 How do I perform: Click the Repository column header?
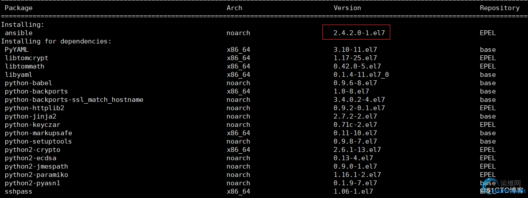(500, 8)
